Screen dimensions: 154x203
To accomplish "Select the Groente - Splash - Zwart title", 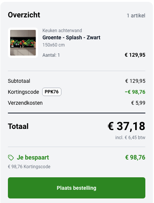I will click(x=71, y=37).
